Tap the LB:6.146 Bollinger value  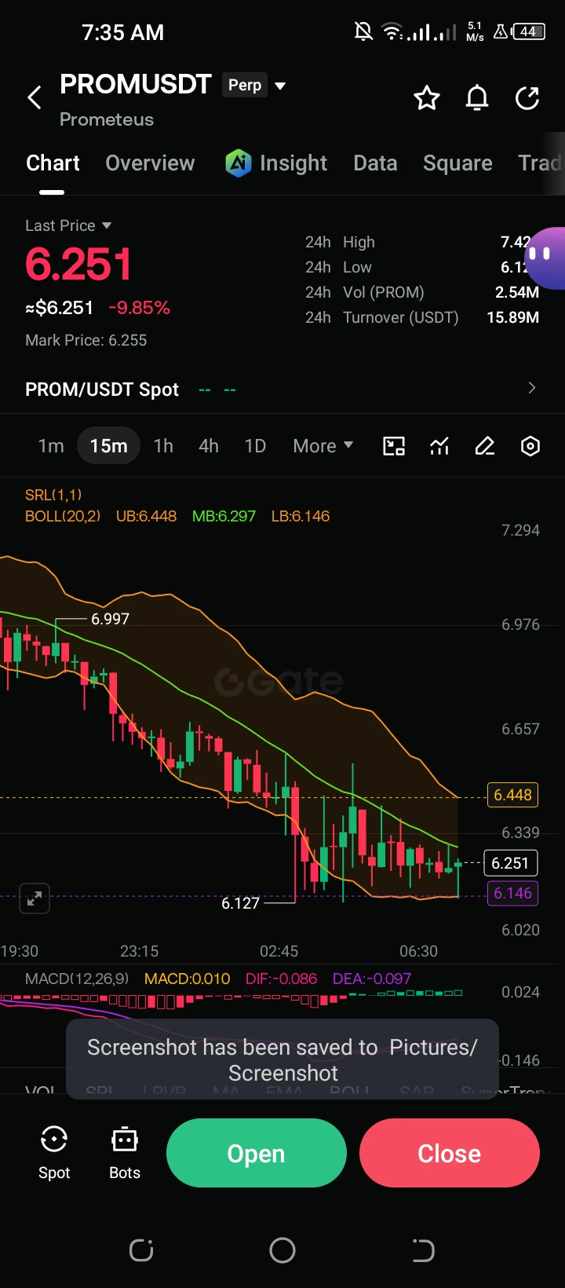tap(301, 516)
